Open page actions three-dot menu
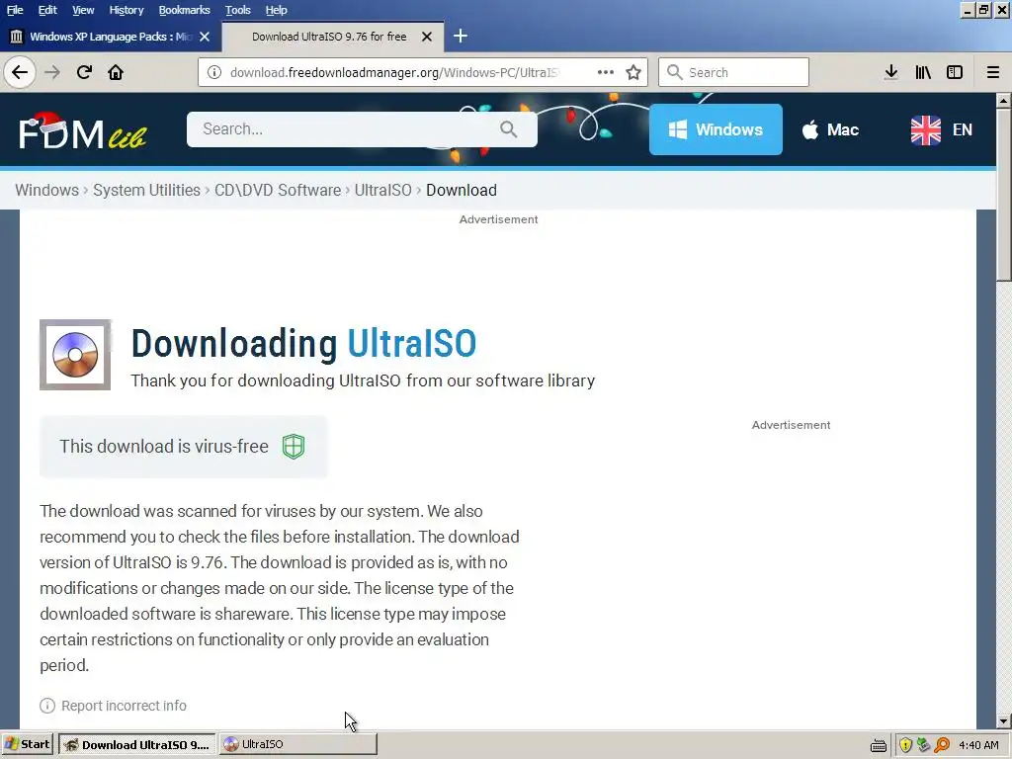The image size is (1012, 759). (606, 72)
